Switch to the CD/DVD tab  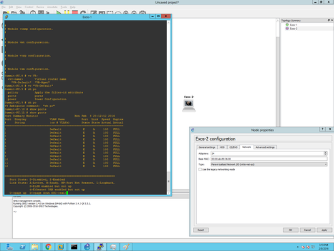(x=233, y=147)
